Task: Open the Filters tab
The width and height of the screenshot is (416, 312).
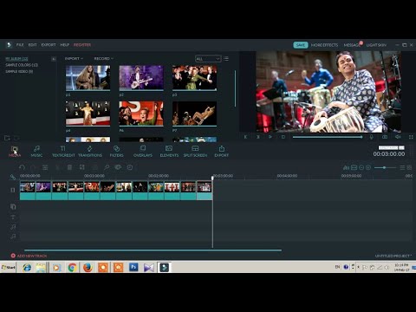Action: [116, 151]
